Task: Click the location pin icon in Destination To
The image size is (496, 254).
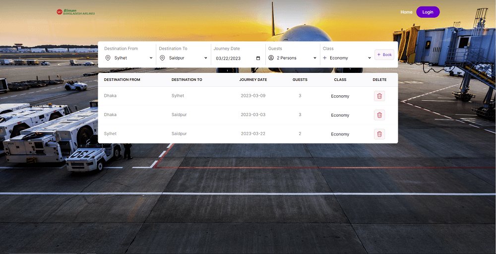Action: tap(162, 58)
